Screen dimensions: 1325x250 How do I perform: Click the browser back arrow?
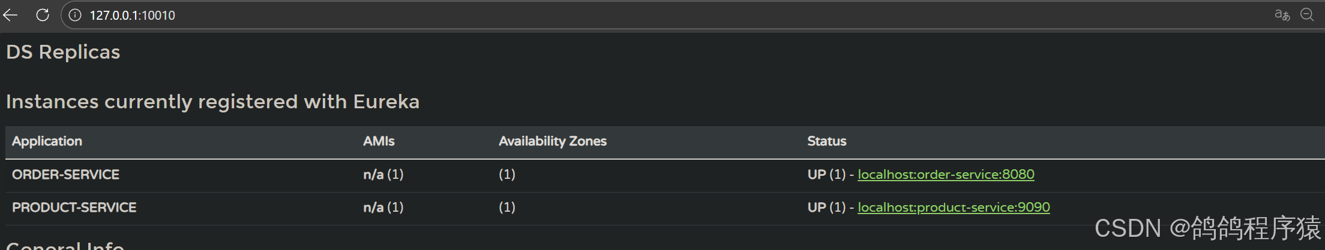click(x=11, y=15)
